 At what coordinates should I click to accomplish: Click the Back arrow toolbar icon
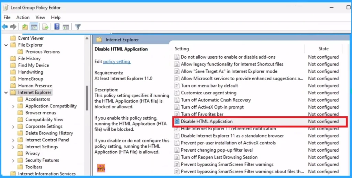(5, 27)
